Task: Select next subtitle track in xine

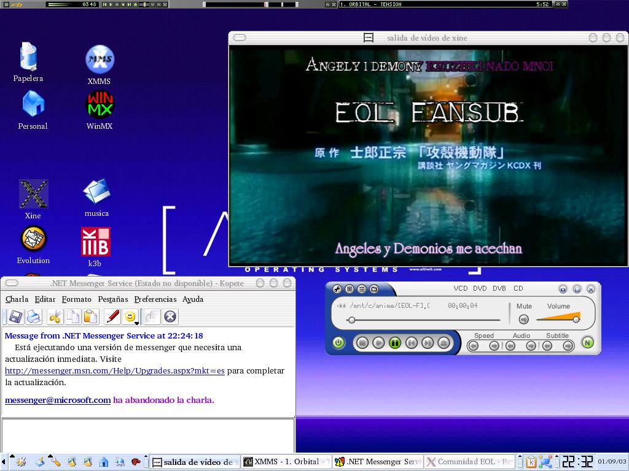Action: 568,346
